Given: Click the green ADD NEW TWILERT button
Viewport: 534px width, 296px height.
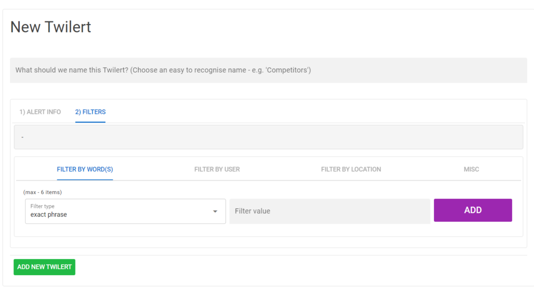Looking at the screenshot, I should (44, 267).
